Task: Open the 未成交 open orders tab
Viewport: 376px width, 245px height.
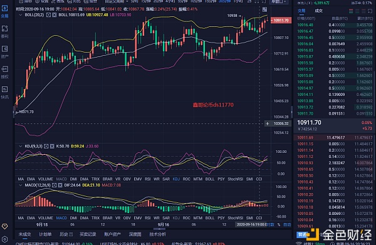Action: coord(24,234)
